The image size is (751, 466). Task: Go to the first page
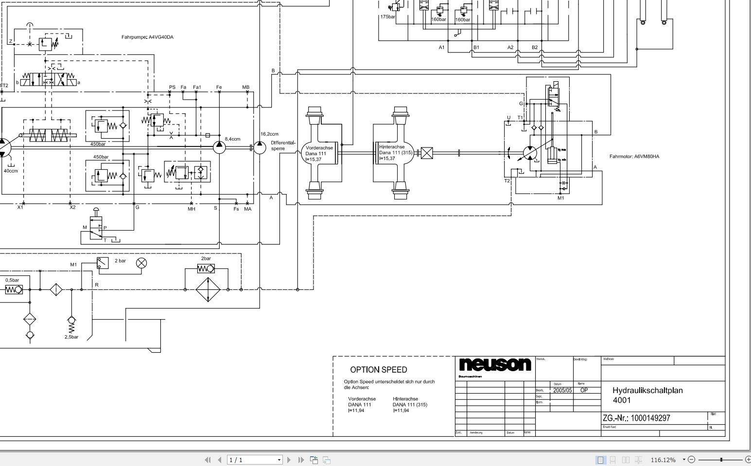(208, 460)
